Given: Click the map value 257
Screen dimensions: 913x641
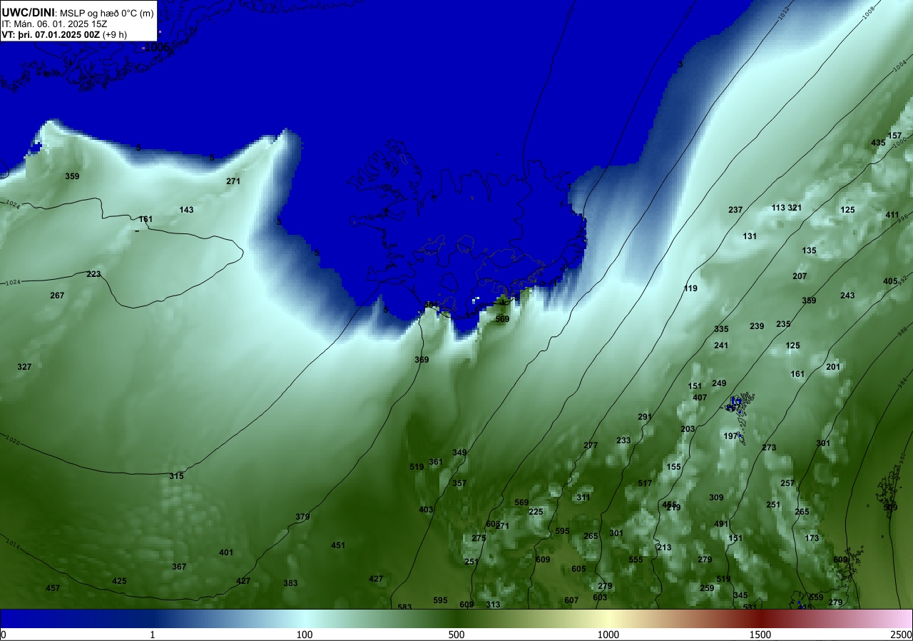Looking at the screenshot, I should [x=787, y=483].
